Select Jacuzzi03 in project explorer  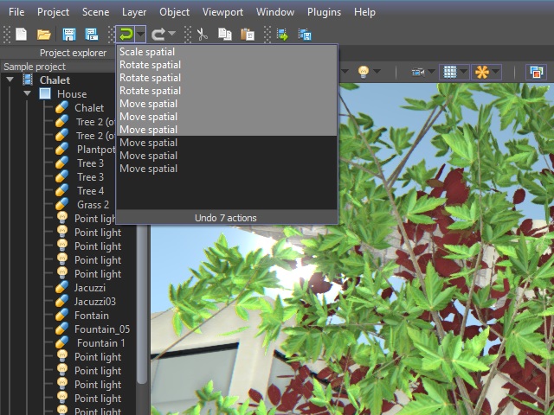pyautogui.click(x=95, y=302)
